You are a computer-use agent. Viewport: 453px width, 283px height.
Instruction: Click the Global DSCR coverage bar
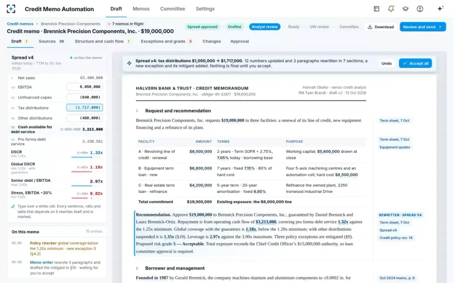87,171
